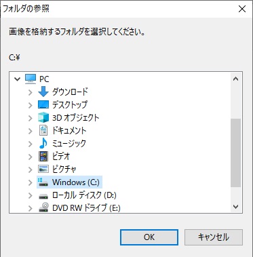Select the ダウンロード folder label

click(70, 92)
